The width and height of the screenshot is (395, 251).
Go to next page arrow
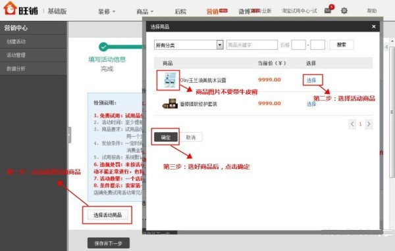click(369, 124)
